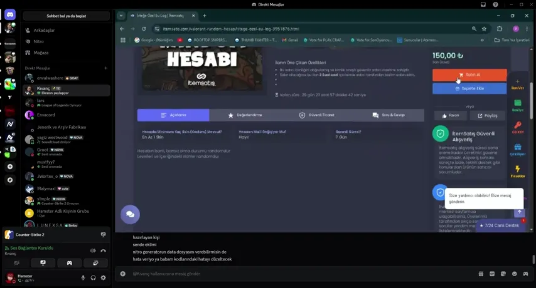The image size is (536, 288).
Task: Open Discord home direct messages icon
Action: [10, 14]
